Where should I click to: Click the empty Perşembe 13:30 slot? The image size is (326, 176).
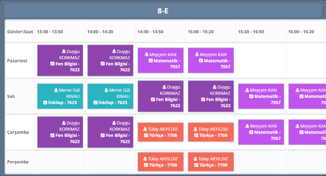click(x=60, y=162)
